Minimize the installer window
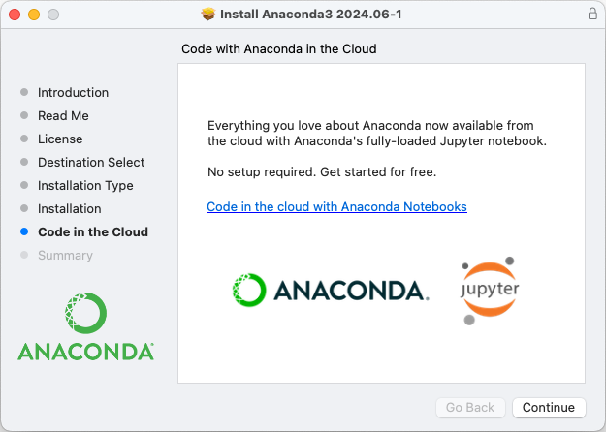 [33, 15]
